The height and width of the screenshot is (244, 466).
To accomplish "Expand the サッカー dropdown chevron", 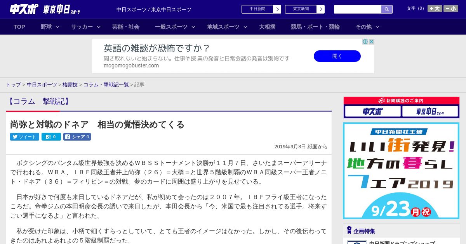I will (99, 27).
